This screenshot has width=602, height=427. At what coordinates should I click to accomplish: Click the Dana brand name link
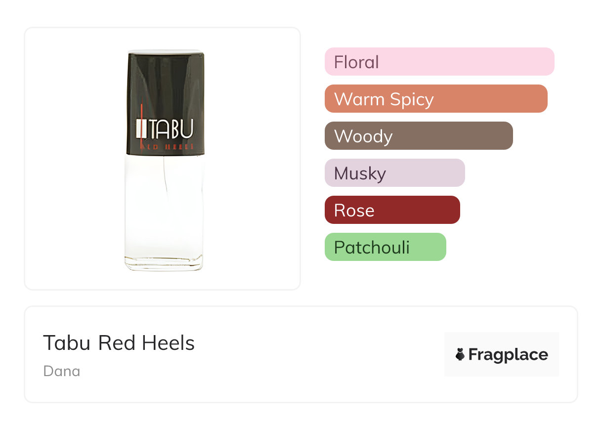click(62, 371)
